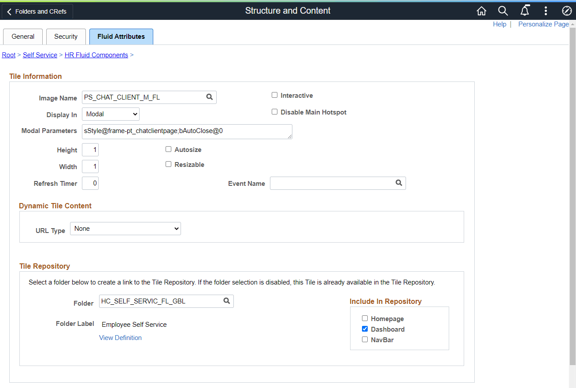The width and height of the screenshot is (576, 388).
Task: Open the global Search icon
Action: pyautogui.click(x=503, y=11)
